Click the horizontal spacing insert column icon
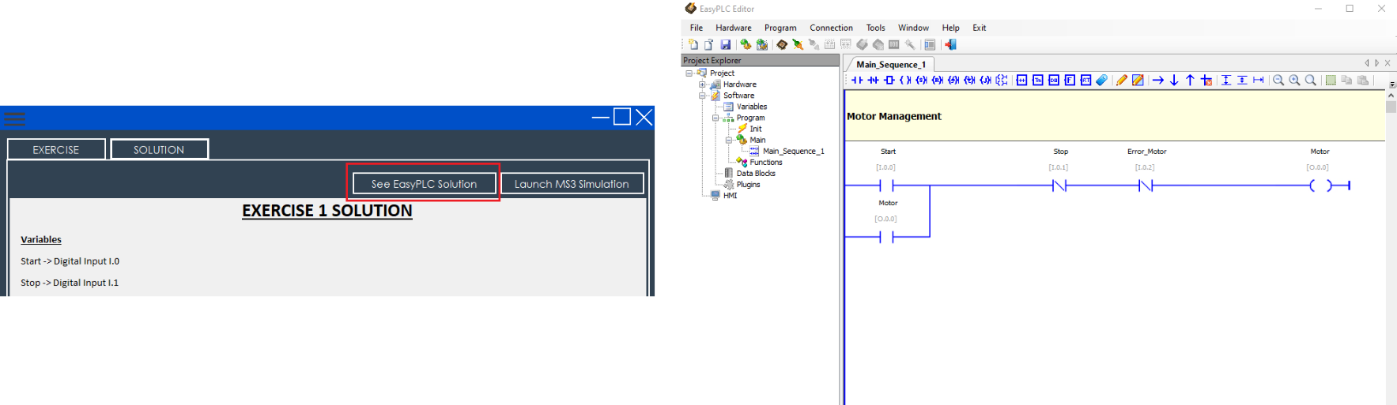 [1259, 80]
